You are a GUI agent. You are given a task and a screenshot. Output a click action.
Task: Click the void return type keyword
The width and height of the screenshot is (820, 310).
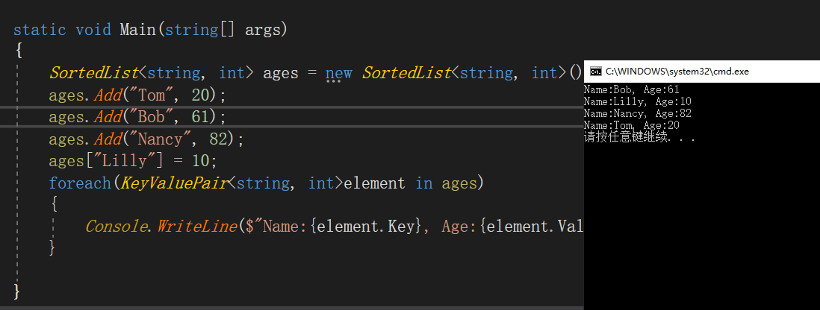coord(93,30)
